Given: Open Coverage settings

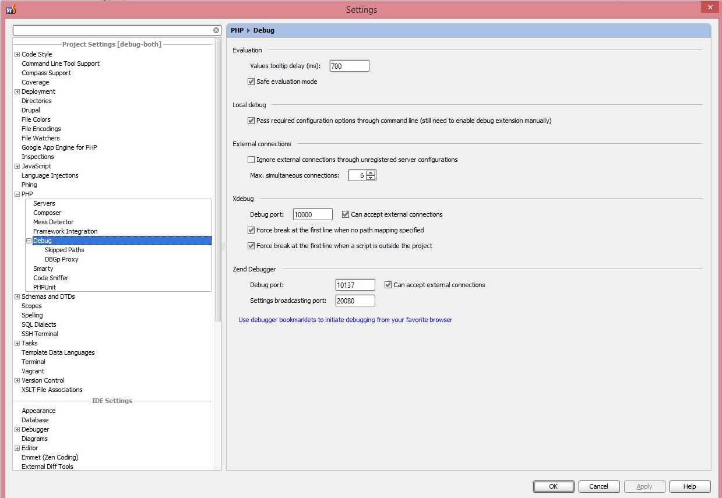Looking at the screenshot, I should coord(36,82).
